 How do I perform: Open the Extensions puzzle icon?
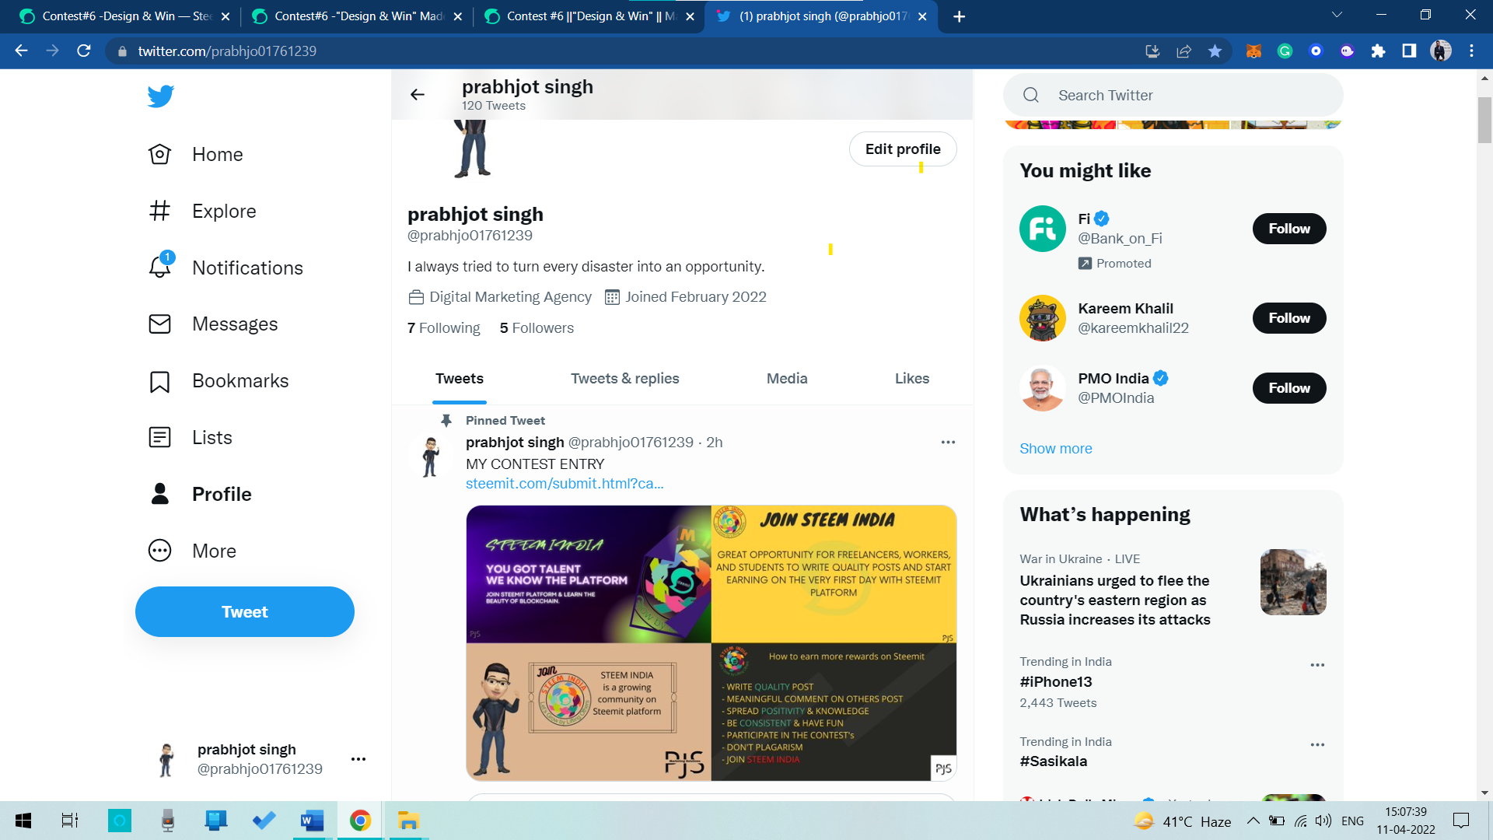(x=1378, y=51)
